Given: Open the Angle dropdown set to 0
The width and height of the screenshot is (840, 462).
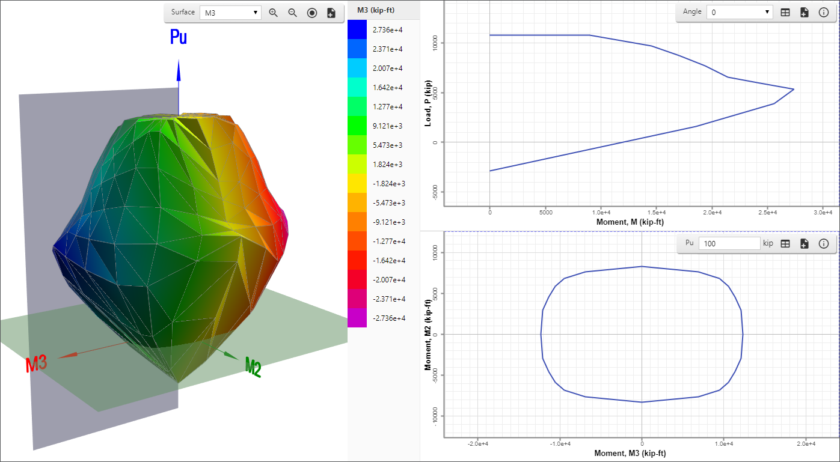Looking at the screenshot, I should click(740, 12).
